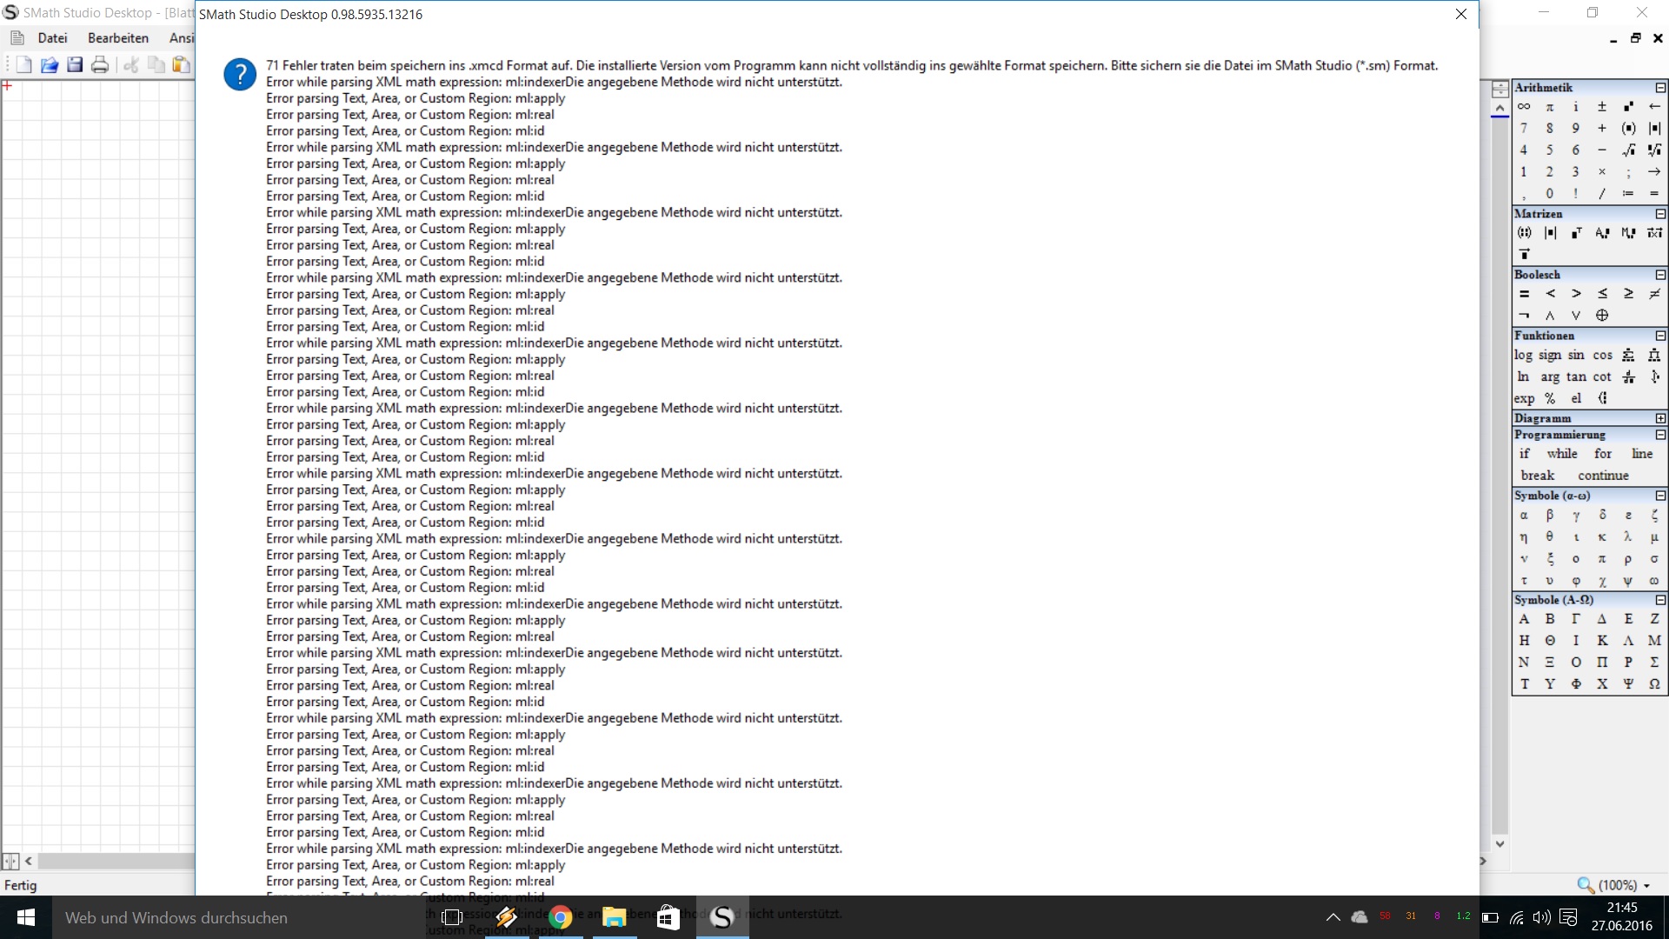The image size is (1669, 939).
Task: Collapse the Arithmetik panel
Action: pos(1660,88)
